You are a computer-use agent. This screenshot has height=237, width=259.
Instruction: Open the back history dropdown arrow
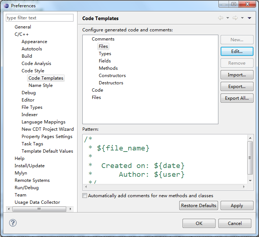point(228,18)
